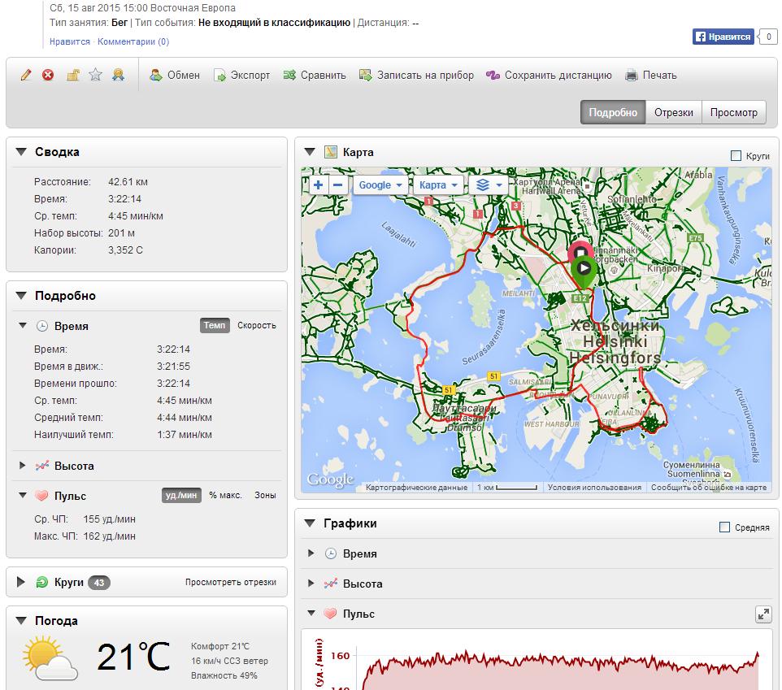Collapse the Графики panel
The height and width of the screenshot is (690, 782).
[x=310, y=523]
